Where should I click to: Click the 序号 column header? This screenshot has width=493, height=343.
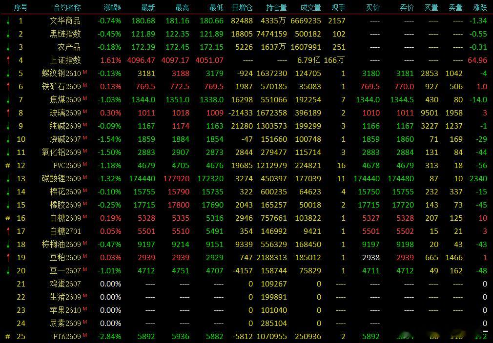tap(21, 7)
